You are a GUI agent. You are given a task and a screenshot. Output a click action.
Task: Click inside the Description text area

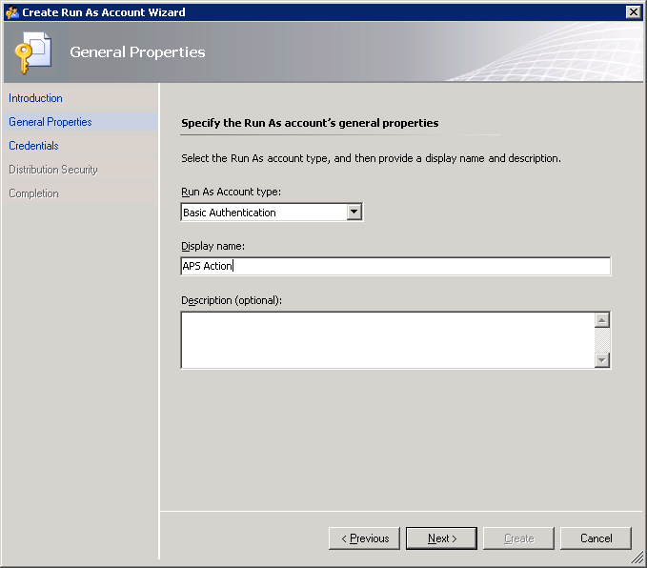pos(388,340)
